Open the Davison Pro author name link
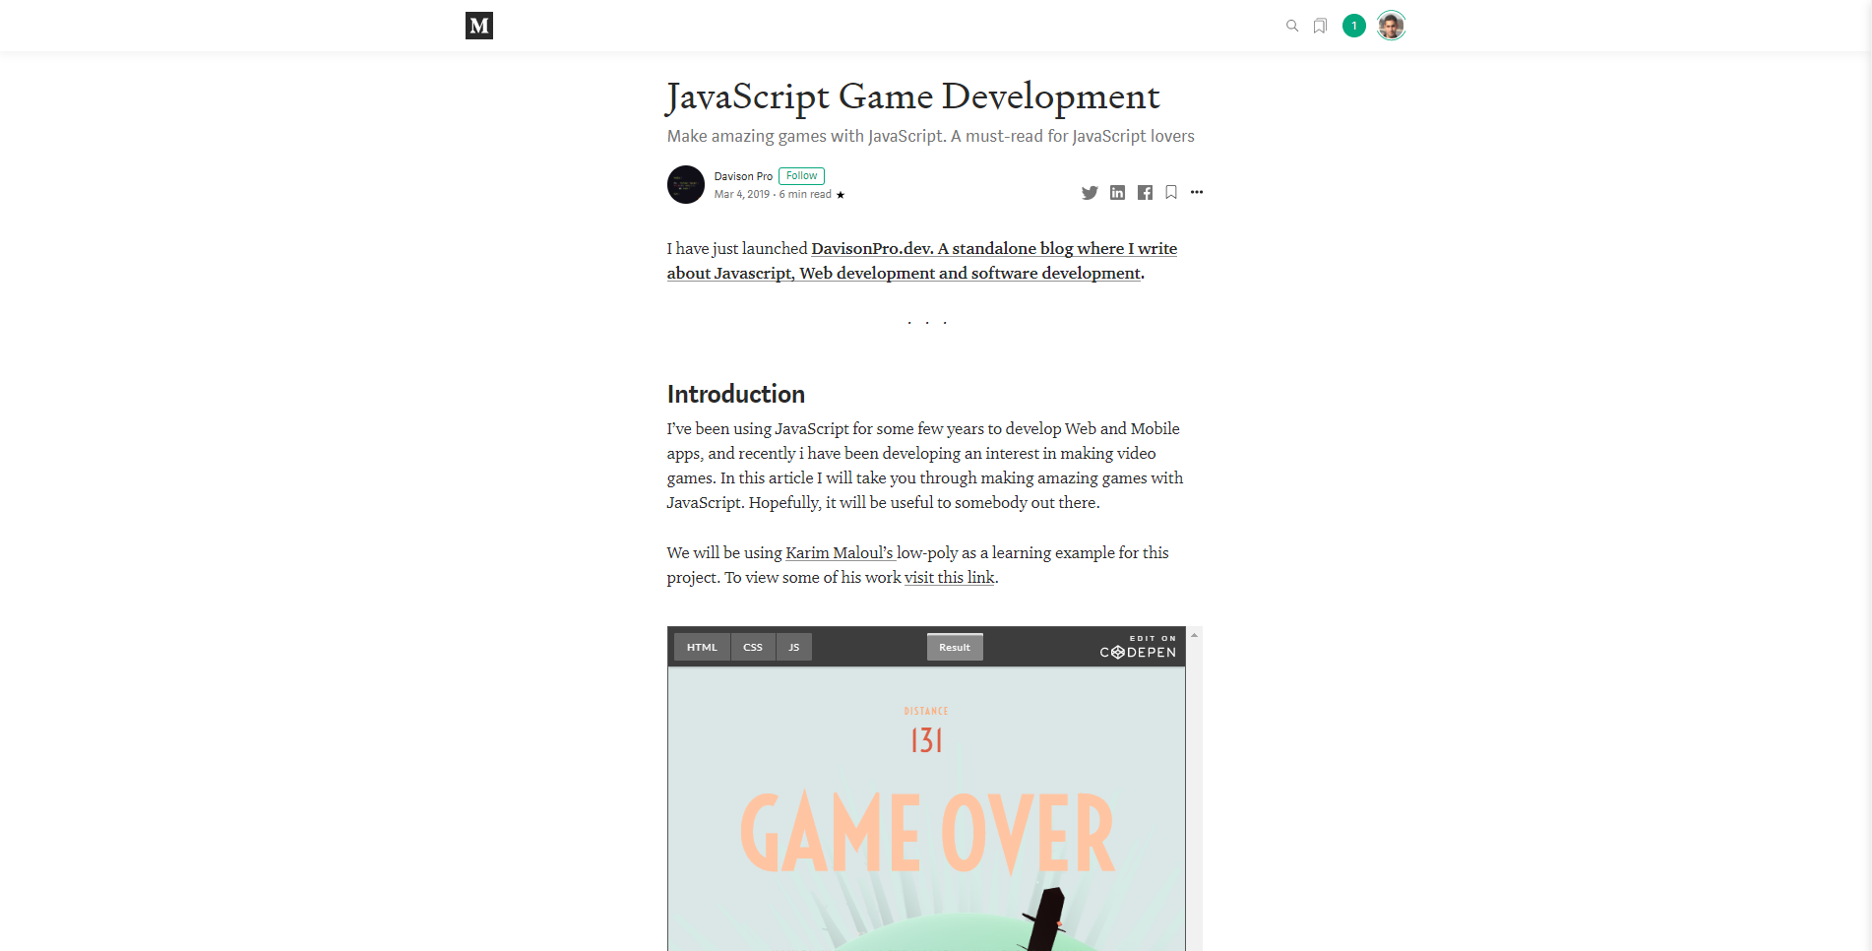The width and height of the screenshot is (1872, 951). click(743, 177)
